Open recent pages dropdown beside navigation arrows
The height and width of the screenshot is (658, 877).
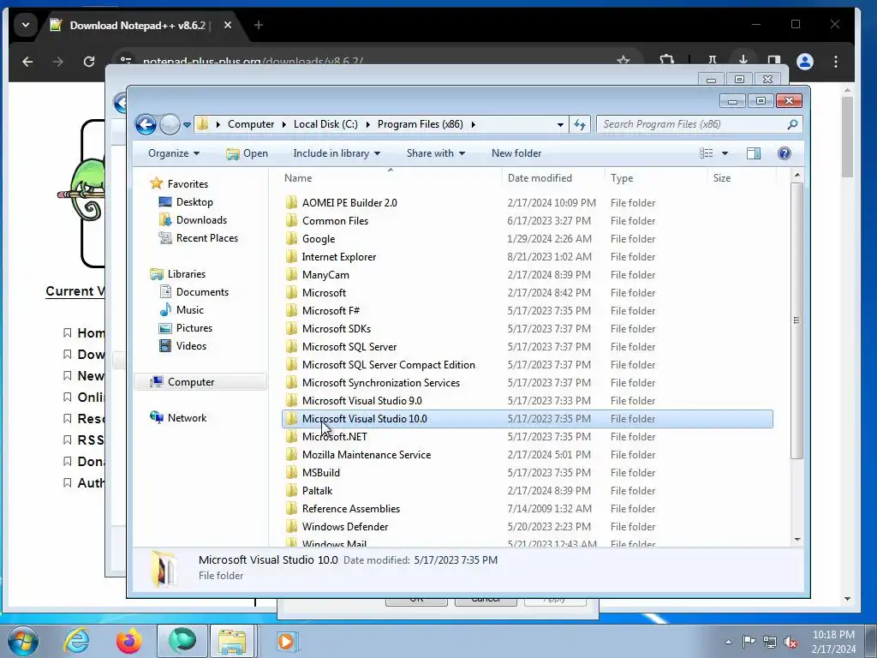point(187,125)
